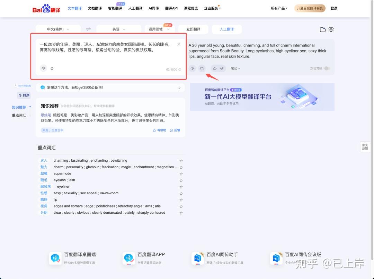Screen dimensions: 374x279
Task: Star the 眼线笔 vocabulary row
Action: coord(181,187)
